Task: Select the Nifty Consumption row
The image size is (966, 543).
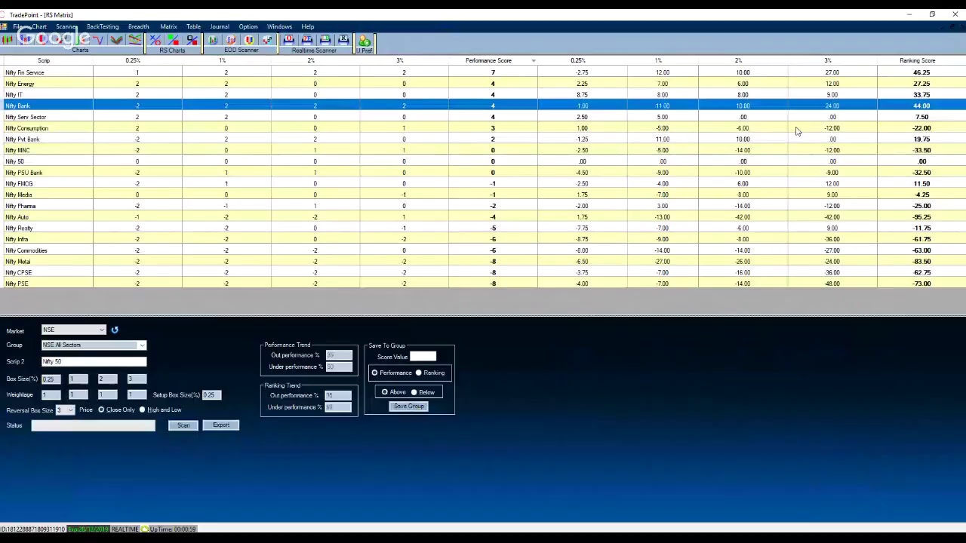Action: (483, 128)
